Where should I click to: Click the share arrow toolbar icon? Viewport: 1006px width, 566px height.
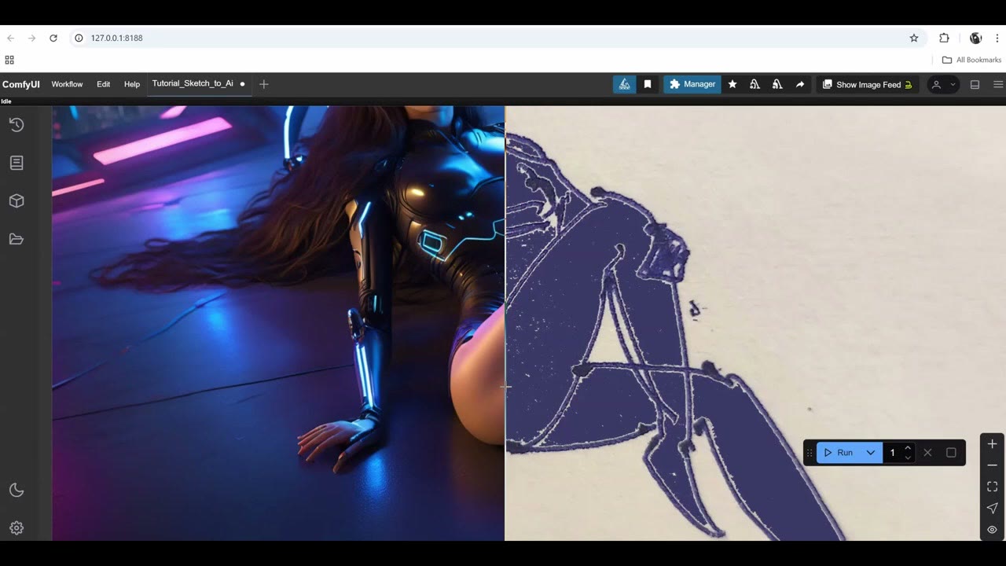pyautogui.click(x=800, y=84)
